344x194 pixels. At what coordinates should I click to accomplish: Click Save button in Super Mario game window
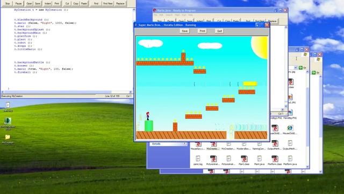(x=185, y=31)
